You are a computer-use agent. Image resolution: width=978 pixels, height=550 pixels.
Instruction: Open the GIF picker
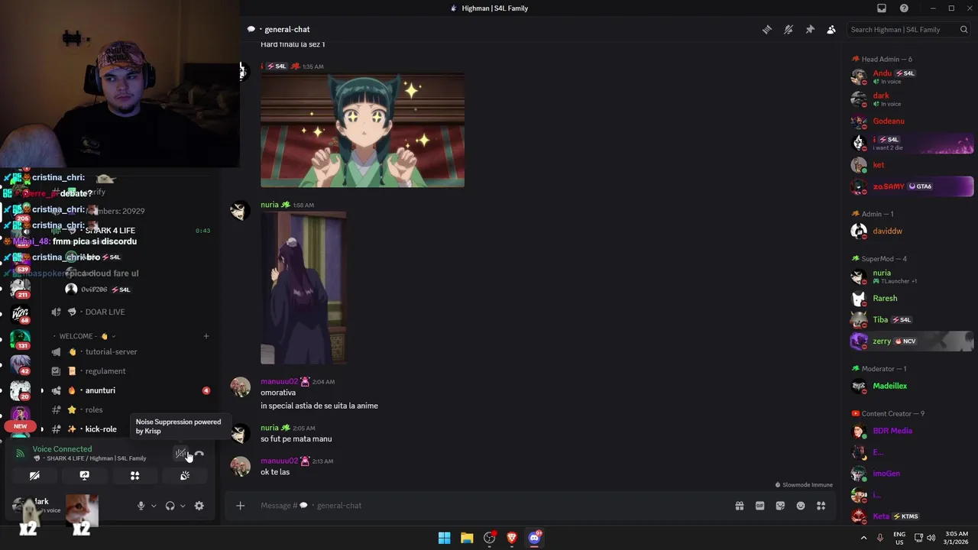click(760, 506)
